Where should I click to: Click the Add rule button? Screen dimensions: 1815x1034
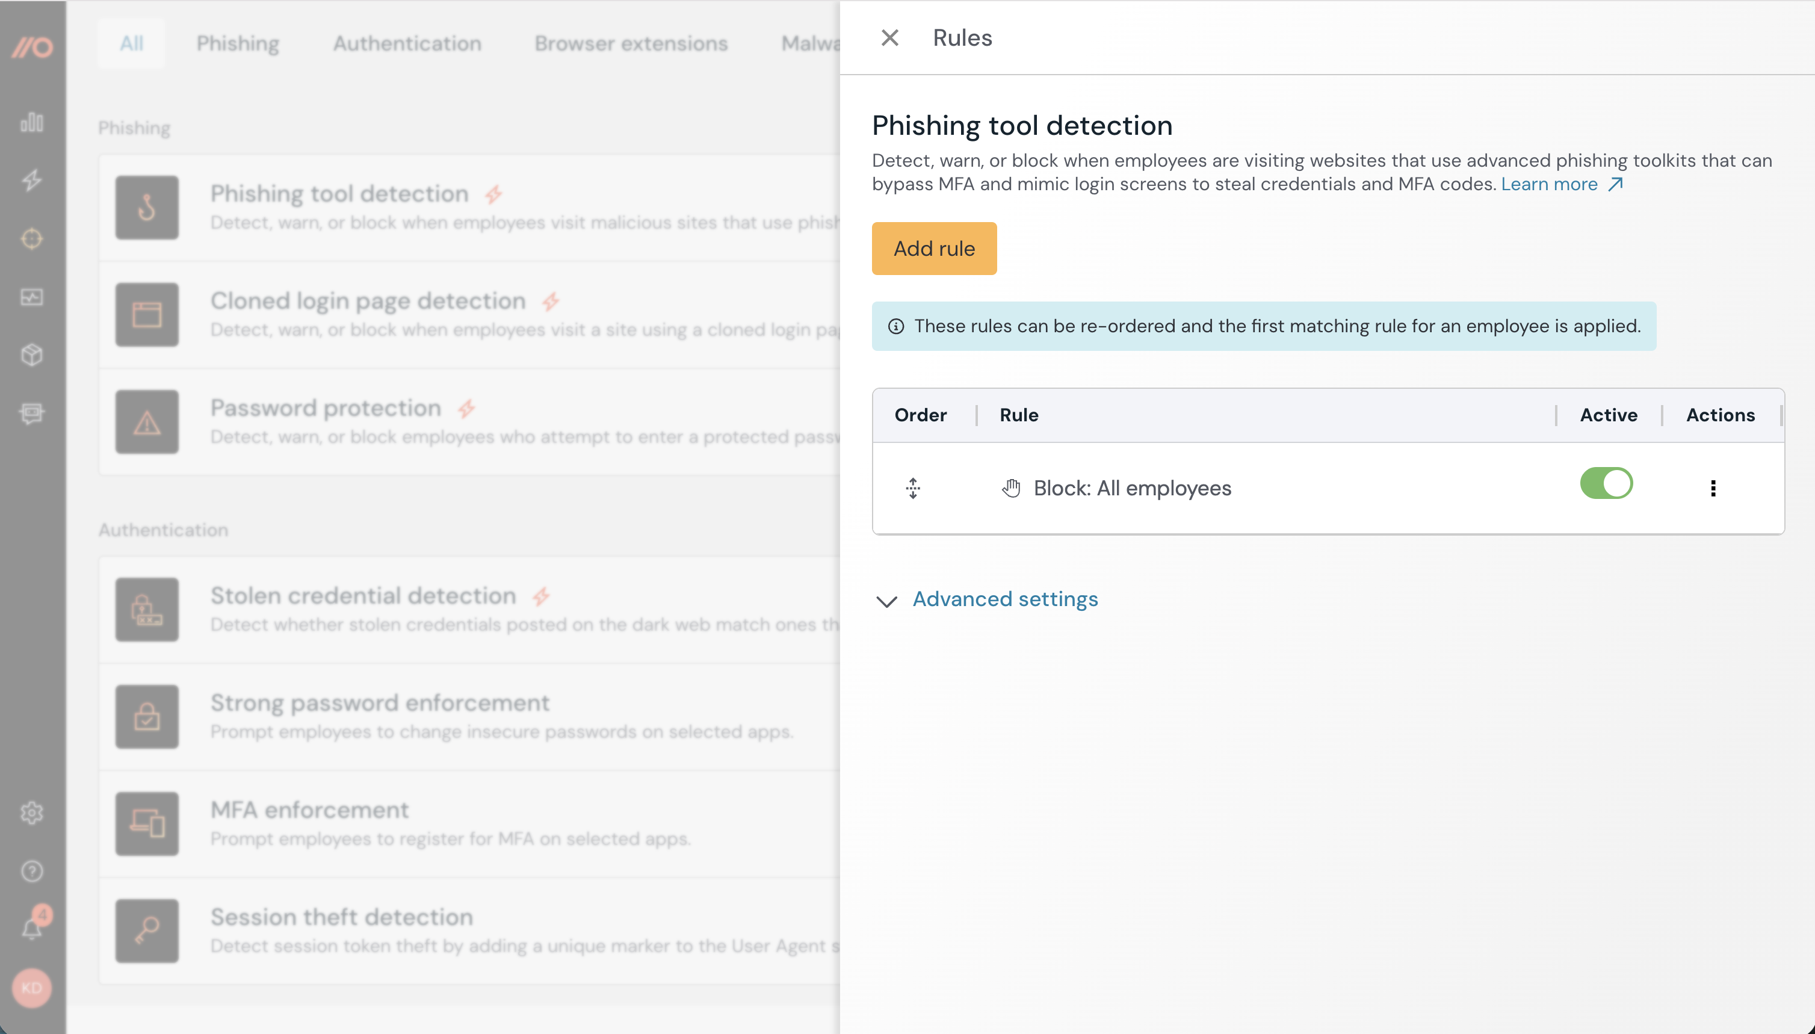(934, 248)
